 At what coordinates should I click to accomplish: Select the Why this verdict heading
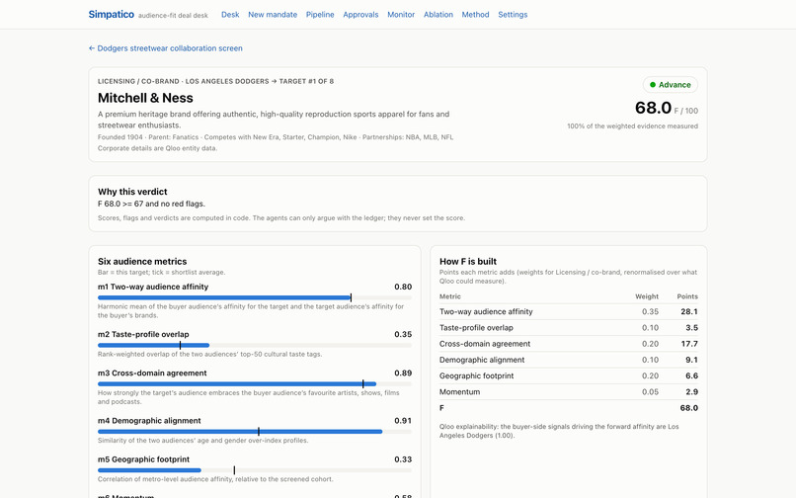point(132,192)
